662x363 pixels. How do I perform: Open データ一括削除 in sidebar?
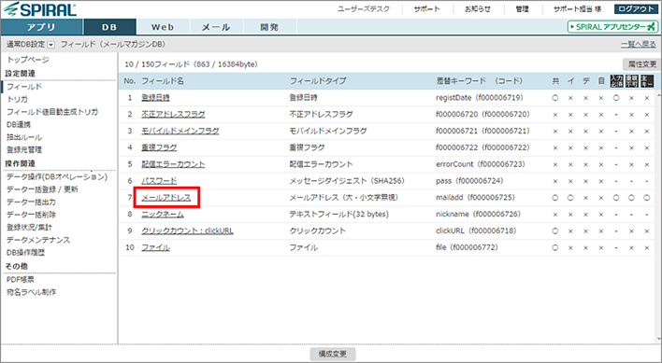click(31, 215)
